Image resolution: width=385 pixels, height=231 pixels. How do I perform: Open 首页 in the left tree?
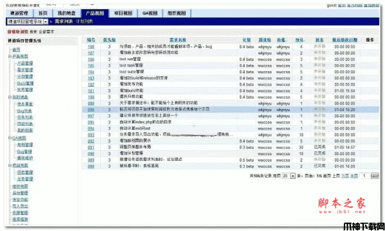click(x=16, y=50)
